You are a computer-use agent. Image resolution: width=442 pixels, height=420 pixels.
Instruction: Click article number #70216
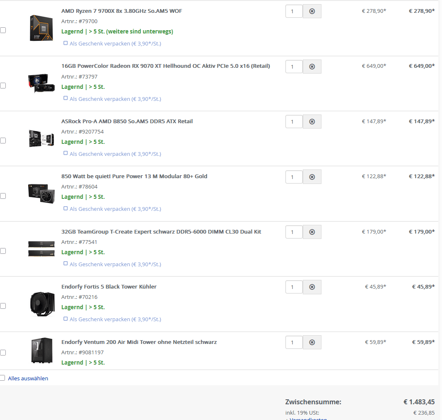pos(88,297)
